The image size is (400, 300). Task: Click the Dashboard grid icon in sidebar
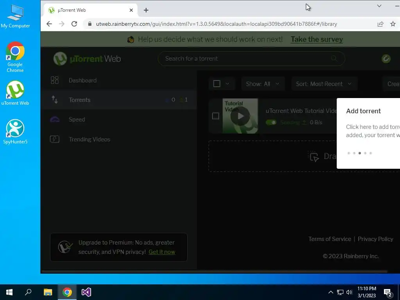click(x=55, y=80)
